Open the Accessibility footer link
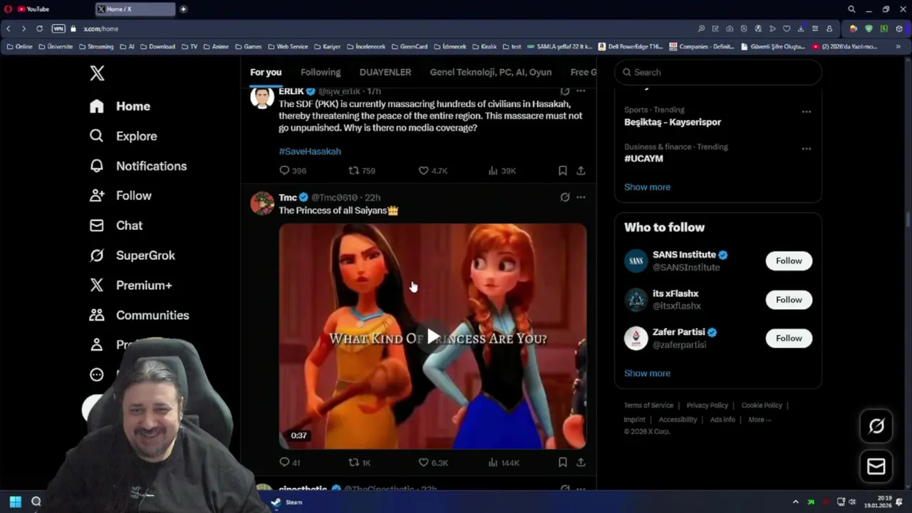Image resolution: width=912 pixels, height=513 pixels. [678, 420]
